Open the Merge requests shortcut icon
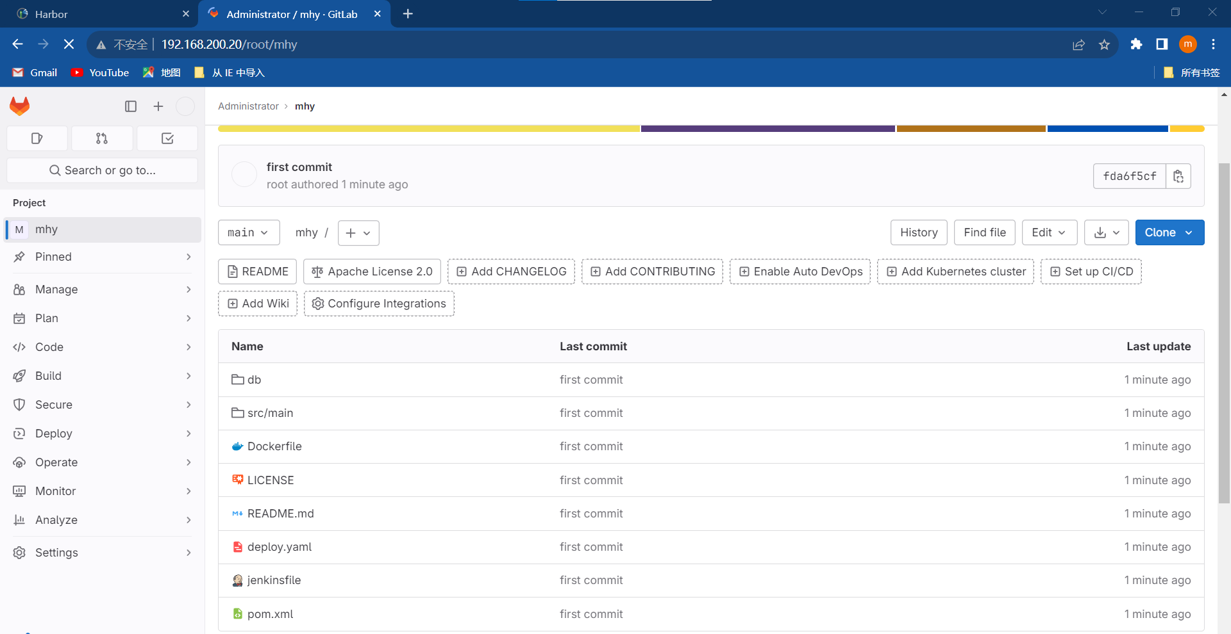The height and width of the screenshot is (634, 1231). click(x=102, y=138)
